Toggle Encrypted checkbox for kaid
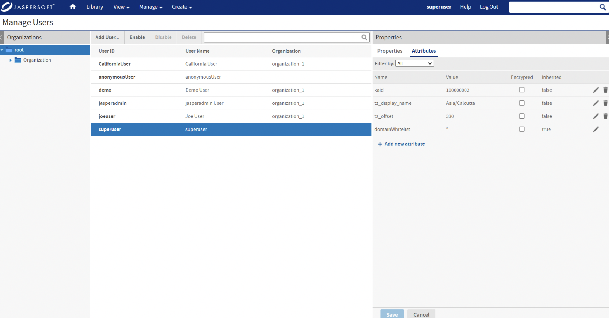The width and height of the screenshot is (609, 318). pos(522,90)
